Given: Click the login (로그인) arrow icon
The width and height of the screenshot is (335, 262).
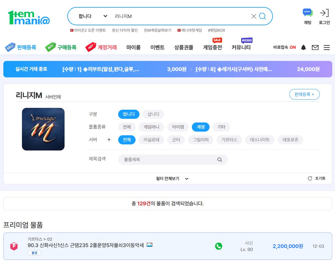Looking at the screenshot, I should tap(324, 13).
